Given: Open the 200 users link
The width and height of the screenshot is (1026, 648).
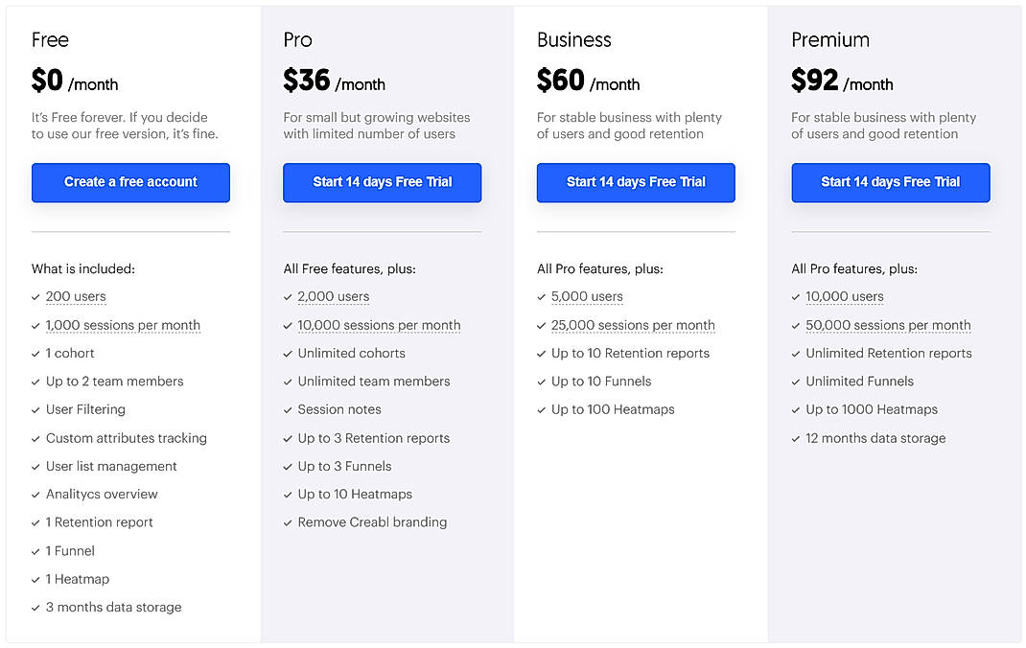Looking at the screenshot, I should coord(76,297).
